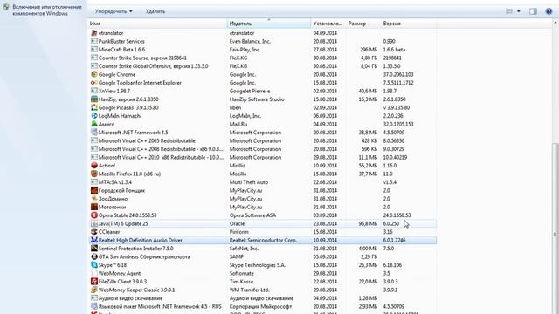Click the Мотогонки game icon
The image size is (559, 314).
[x=94, y=207]
